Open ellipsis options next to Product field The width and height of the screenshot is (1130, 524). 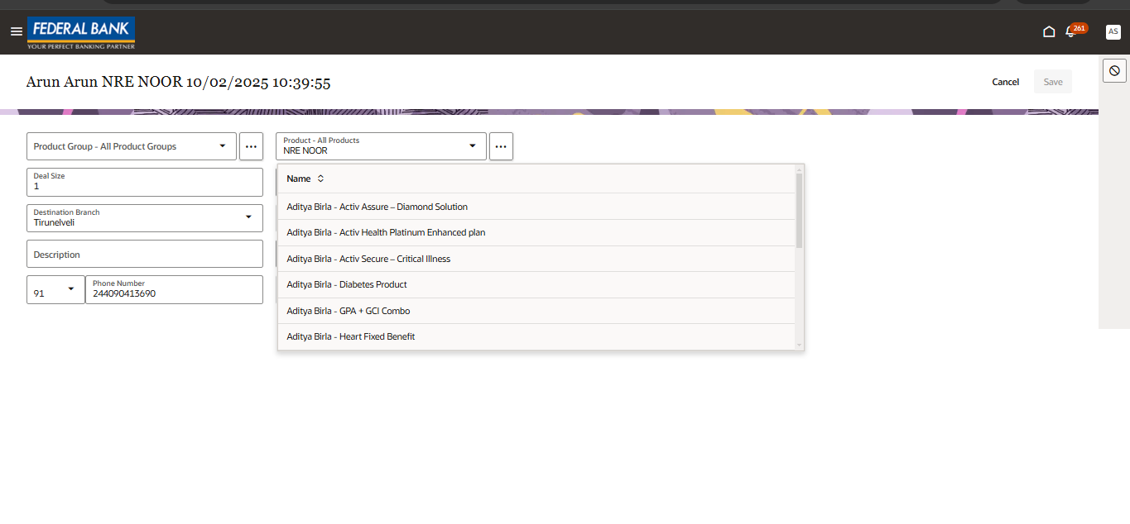point(501,146)
